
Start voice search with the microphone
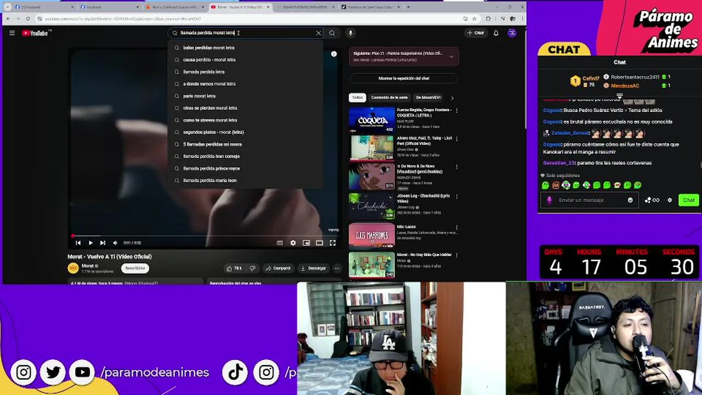350,33
